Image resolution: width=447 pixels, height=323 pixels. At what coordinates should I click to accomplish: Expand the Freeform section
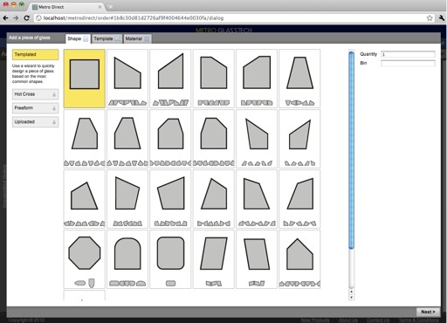click(x=35, y=108)
